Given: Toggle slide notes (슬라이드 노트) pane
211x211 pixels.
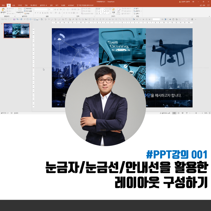Looking at the screenshot, I should [165, 113].
